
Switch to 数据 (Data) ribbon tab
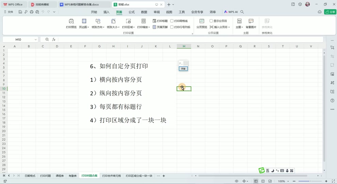(x=144, y=12)
